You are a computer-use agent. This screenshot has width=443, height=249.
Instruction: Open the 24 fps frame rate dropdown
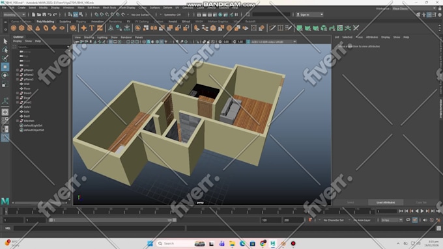click(x=392, y=220)
